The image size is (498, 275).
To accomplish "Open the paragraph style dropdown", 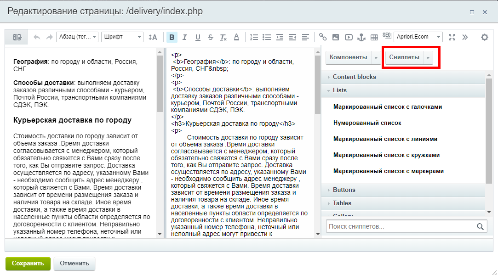I will click(77, 37).
